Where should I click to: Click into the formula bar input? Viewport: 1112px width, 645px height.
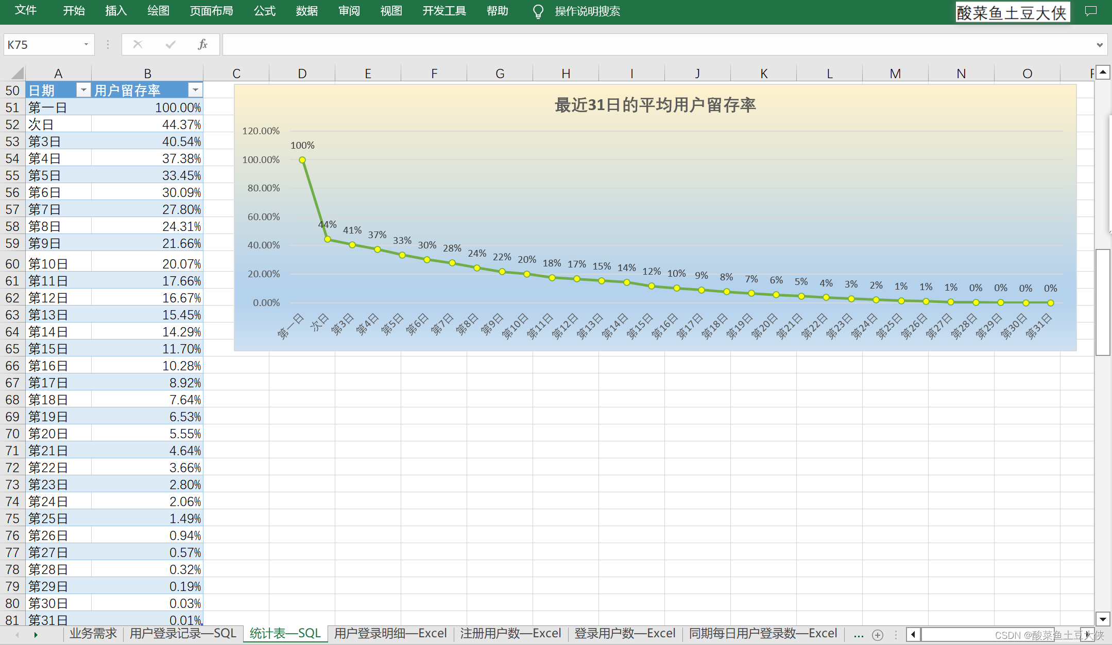click(658, 45)
